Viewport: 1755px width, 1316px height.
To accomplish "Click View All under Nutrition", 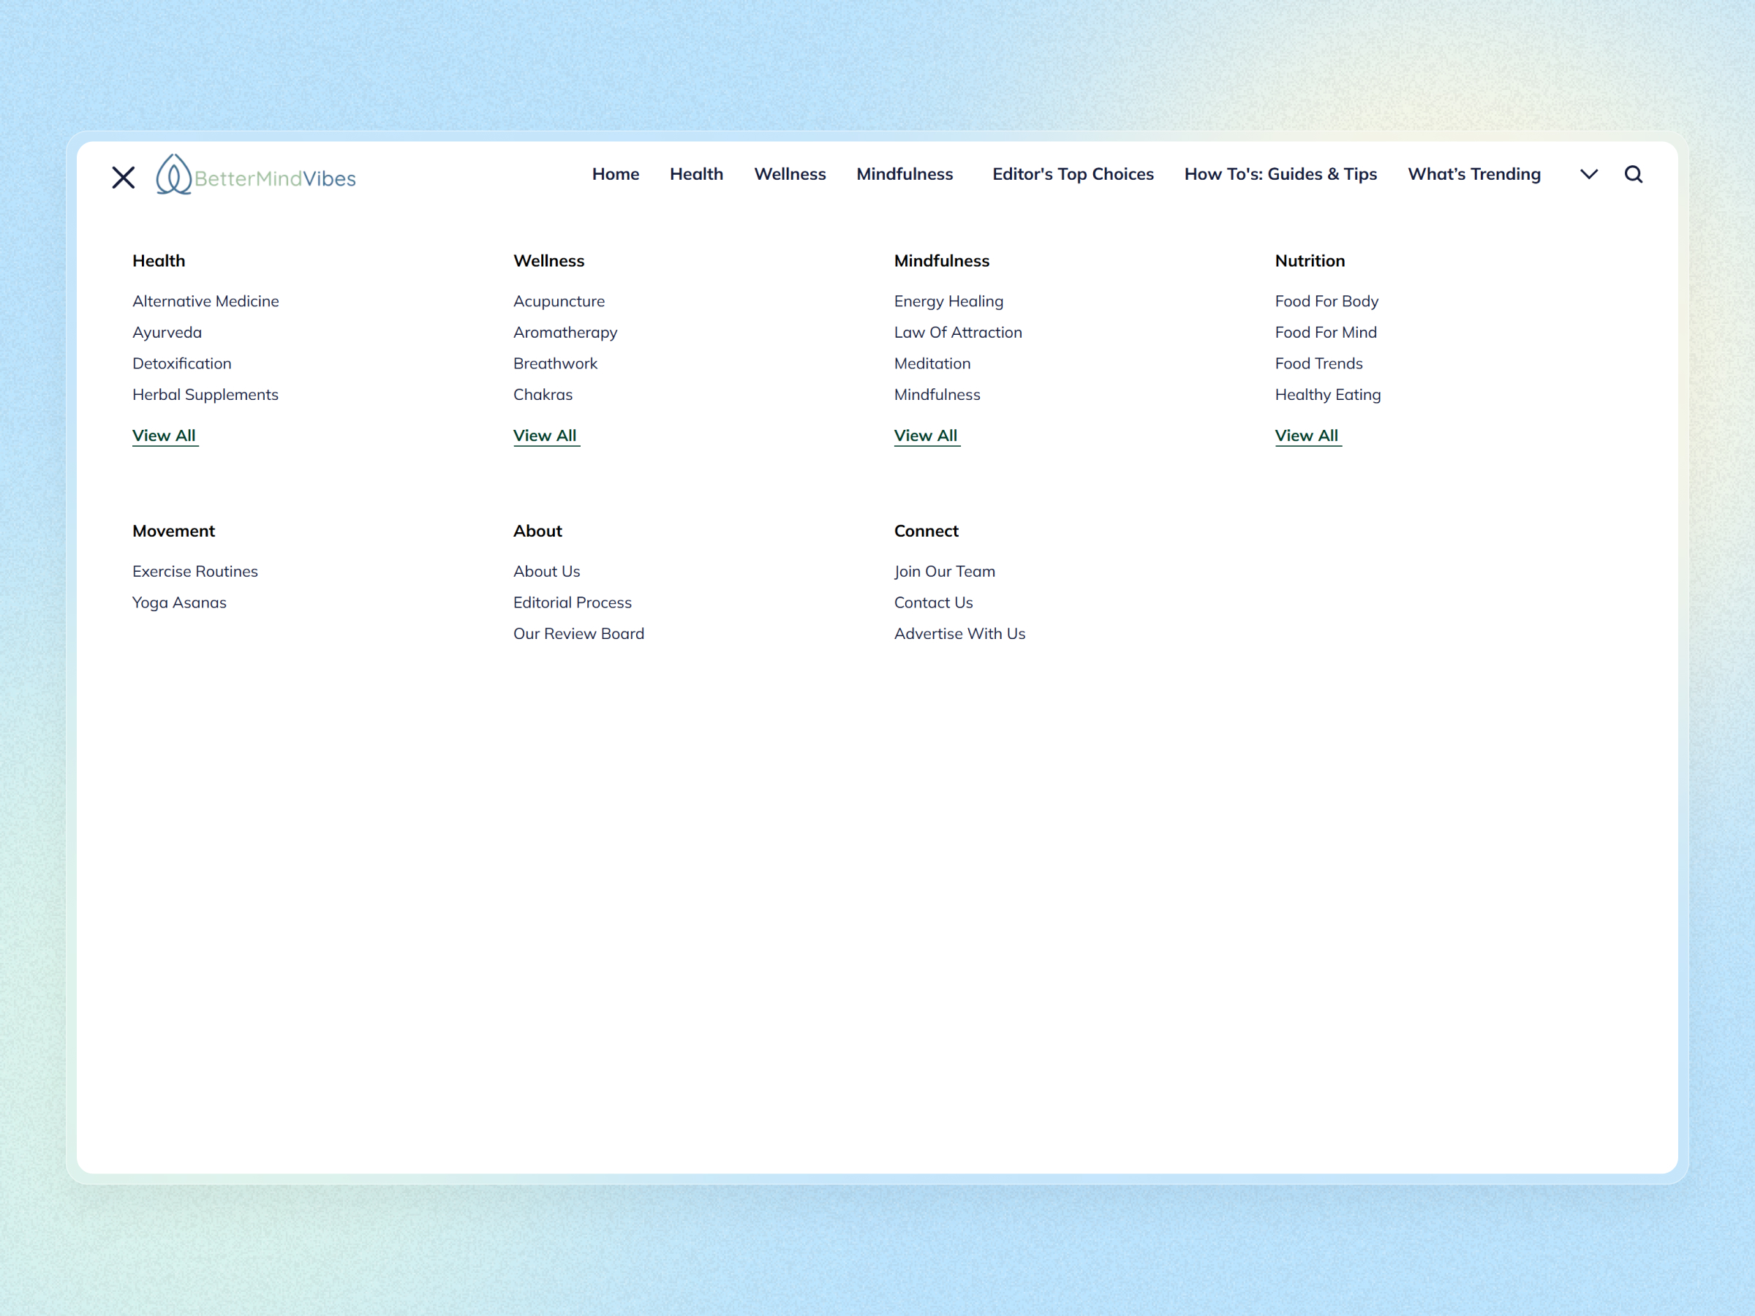I will click(1307, 436).
